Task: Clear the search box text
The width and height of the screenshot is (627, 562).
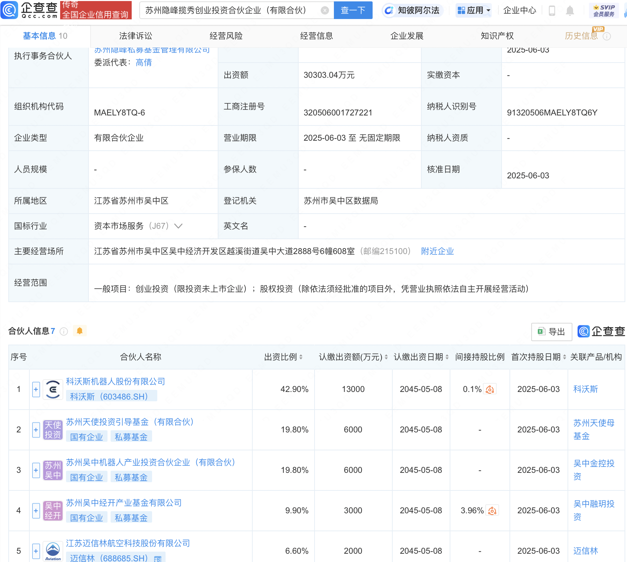Action: coord(325,10)
